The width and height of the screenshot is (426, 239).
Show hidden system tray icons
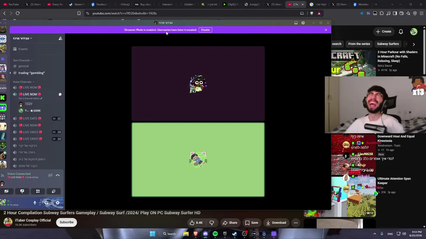tap(374, 234)
